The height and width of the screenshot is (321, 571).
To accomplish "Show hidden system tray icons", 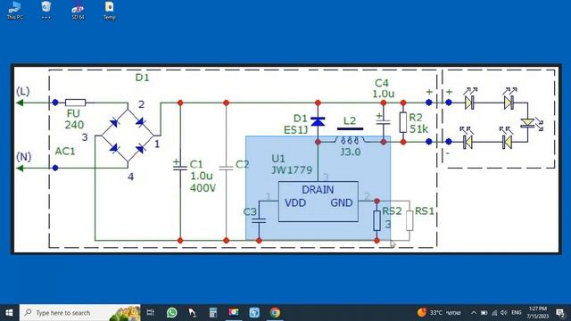I will point(474,313).
